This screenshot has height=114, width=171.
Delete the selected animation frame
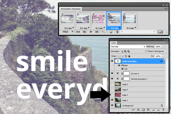click(x=117, y=32)
